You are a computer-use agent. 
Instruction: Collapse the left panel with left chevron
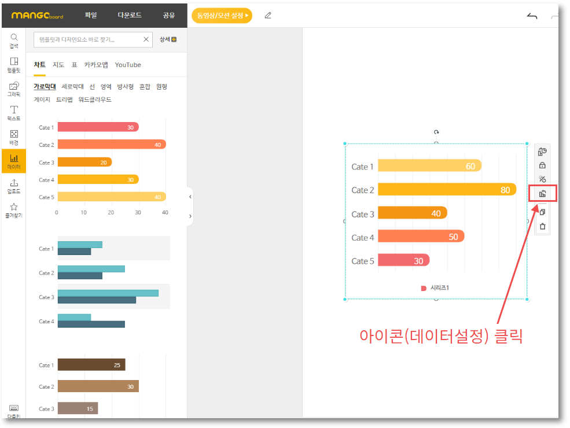click(x=190, y=197)
